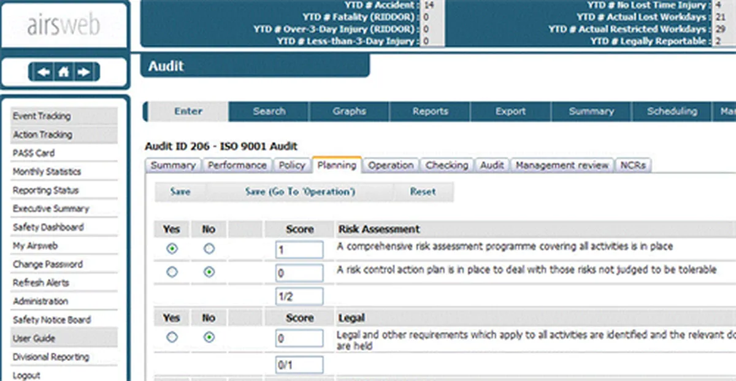
Task: Open the Search tab
Action: tap(269, 111)
